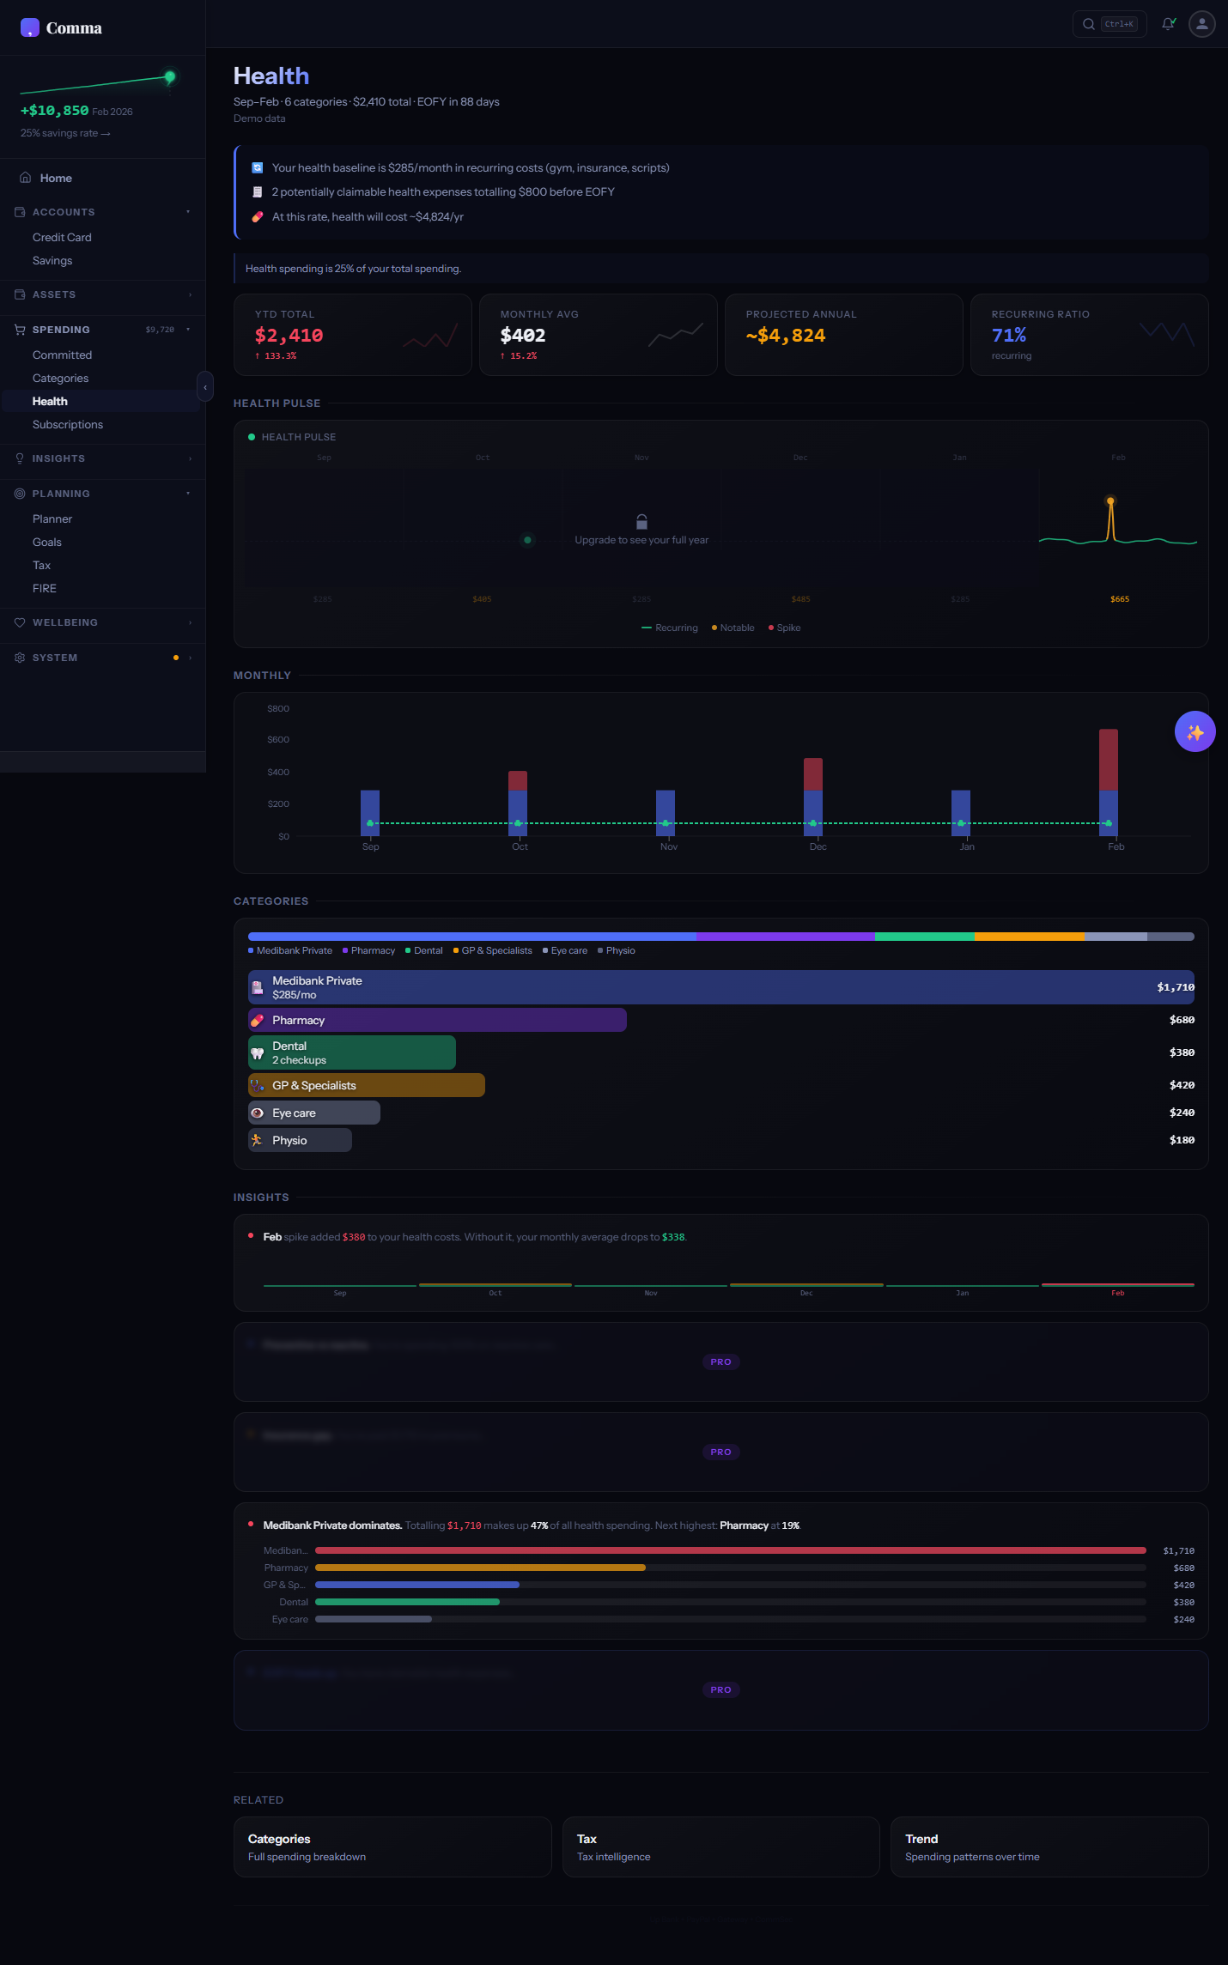
Task: Click the padlock upgrade icon
Action: pyautogui.click(x=641, y=522)
